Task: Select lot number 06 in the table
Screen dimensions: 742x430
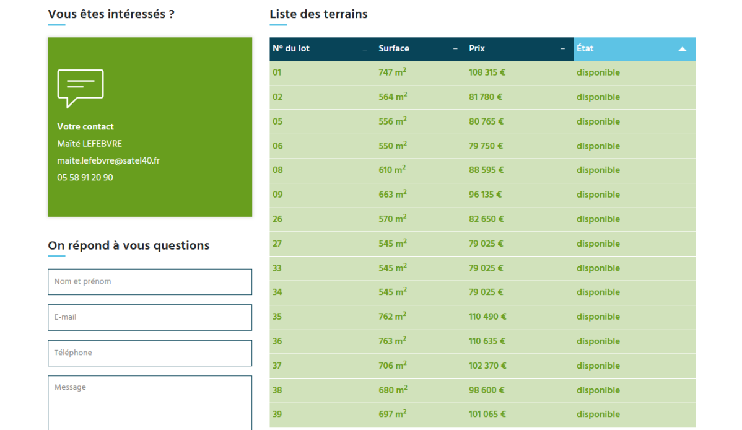Action: pyautogui.click(x=277, y=146)
